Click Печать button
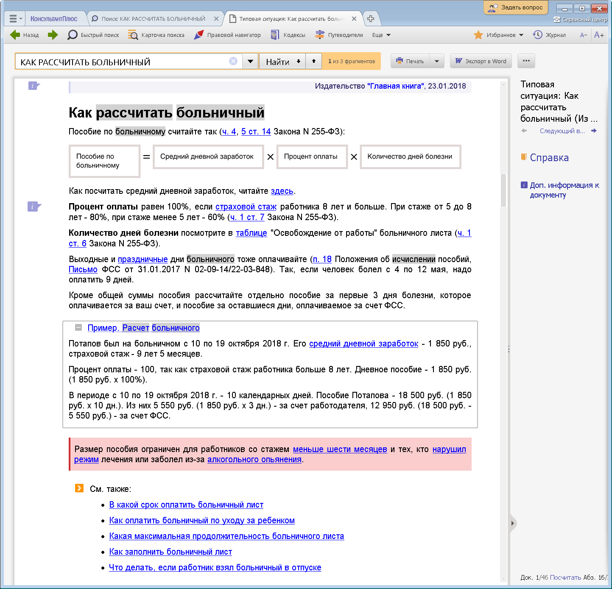Screen dimensions: 612x589 coord(410,61)
